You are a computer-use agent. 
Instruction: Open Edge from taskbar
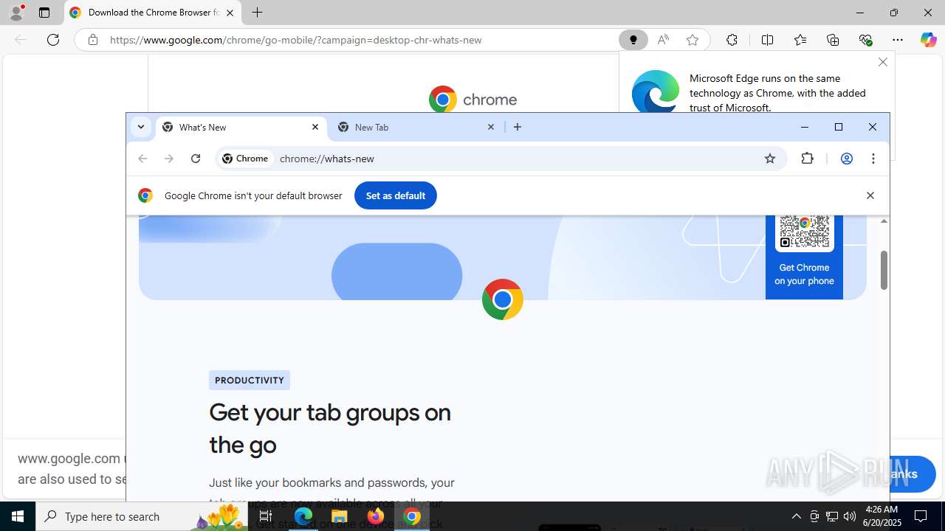pyautogui.click(x=303, y=516)
